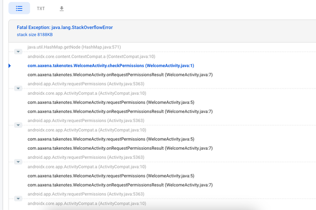Toggle the fourth frame group expander arrow

(x=18, y=162)
